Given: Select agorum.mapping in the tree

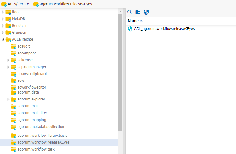Looking at the screenshot, I should (x=32, y=120).
